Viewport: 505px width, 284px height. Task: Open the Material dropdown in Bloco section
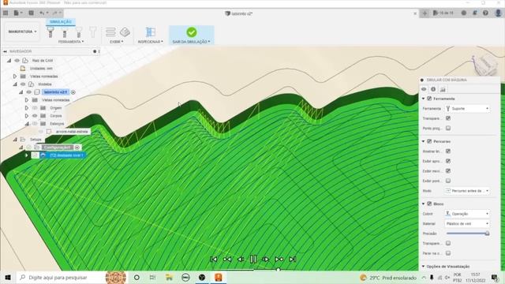click(x=467, y=223)
